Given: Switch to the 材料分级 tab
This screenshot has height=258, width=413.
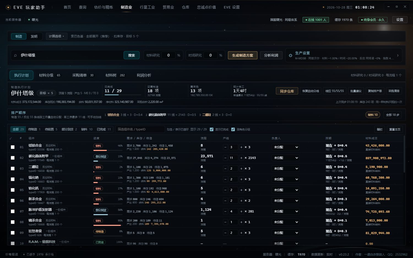Looking at the screenshot, I should pyautogui.click(x=50, y=75).
